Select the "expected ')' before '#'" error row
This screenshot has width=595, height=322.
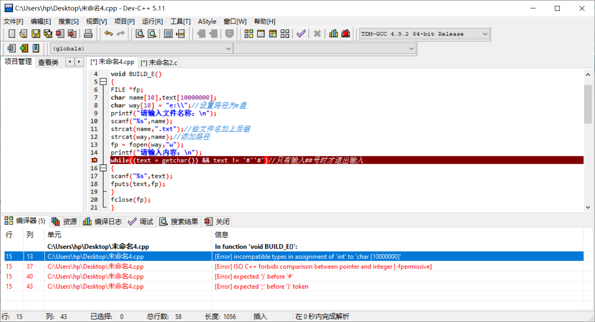tap(294, 276)
